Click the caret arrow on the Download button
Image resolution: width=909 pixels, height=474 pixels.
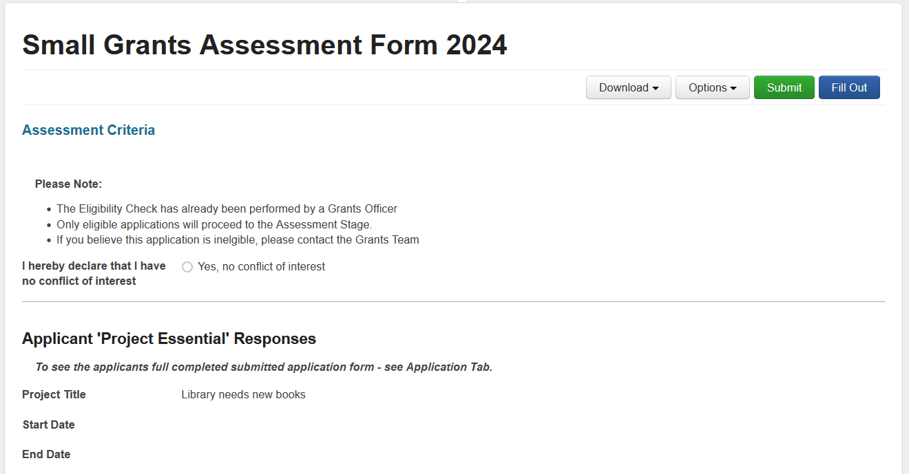pos(656,89)
